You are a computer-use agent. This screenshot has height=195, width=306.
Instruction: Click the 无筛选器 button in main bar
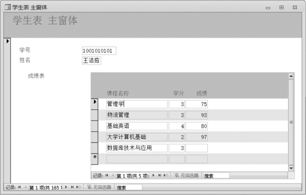pyautogui.click(x=99, y=187)
